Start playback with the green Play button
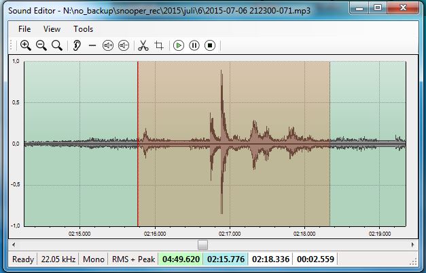This screenshot has height=273, width=426. click(x=179, y=45)
